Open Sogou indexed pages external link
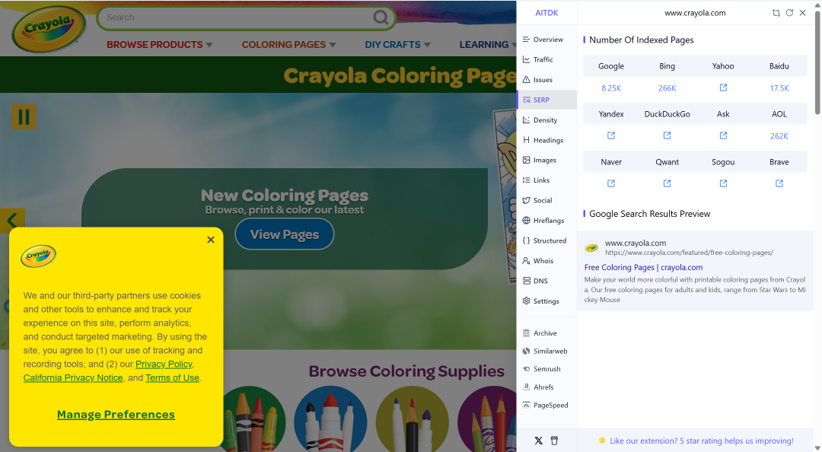The image size is (822, 452). click(x=724, y=183)
